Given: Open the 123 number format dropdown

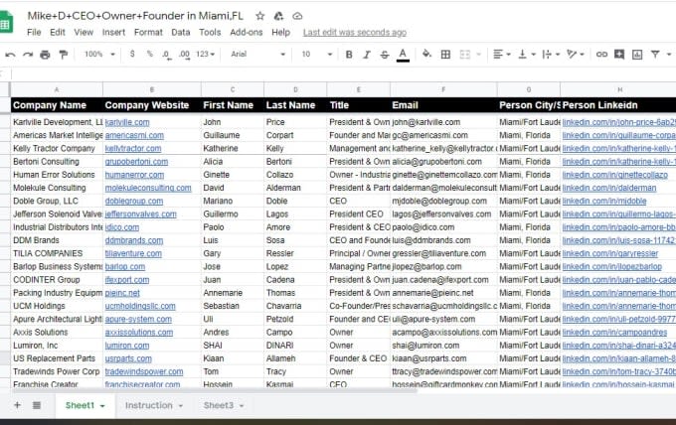Looking at the screenshot, I should [205, 55].
